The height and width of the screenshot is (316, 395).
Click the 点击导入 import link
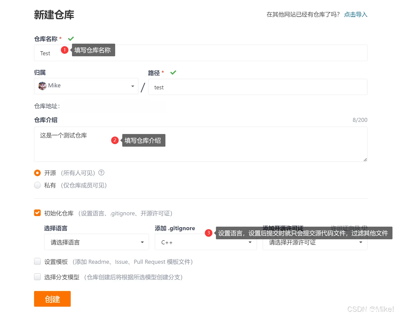pos(356,15)
